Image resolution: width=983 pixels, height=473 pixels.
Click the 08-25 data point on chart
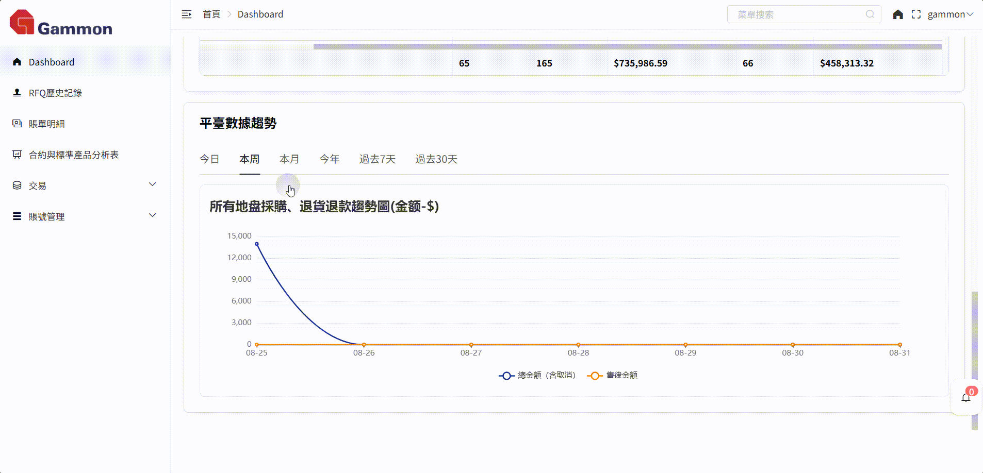click(257, 244)
